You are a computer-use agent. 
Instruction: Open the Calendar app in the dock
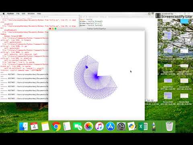tap(34, 126)
